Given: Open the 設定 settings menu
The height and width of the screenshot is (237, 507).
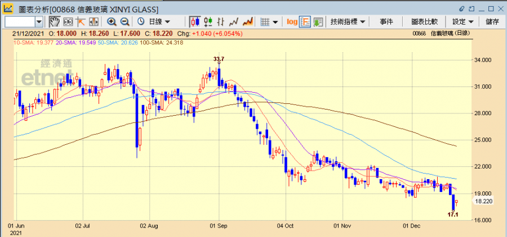Looking at the screenshot, I should [462, 21].
